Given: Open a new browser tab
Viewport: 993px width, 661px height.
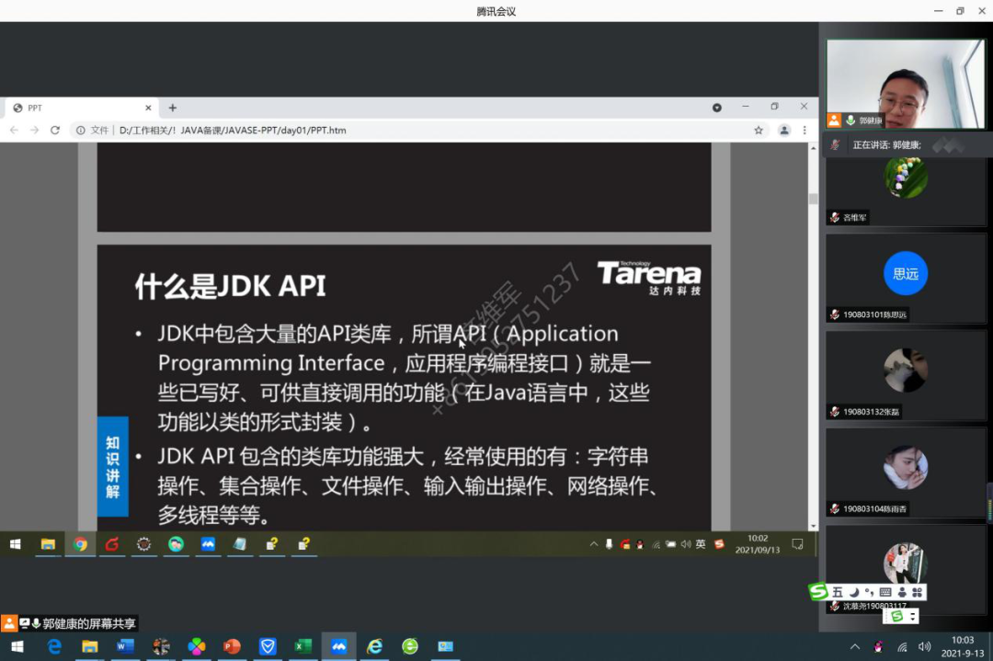Looking at the screenshot, I should (172, 108).
